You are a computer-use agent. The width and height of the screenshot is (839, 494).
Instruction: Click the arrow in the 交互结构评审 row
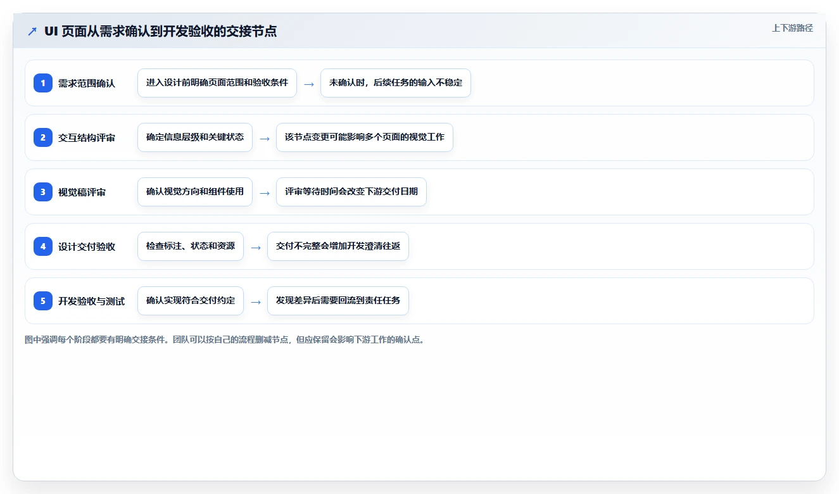[265, 138]
